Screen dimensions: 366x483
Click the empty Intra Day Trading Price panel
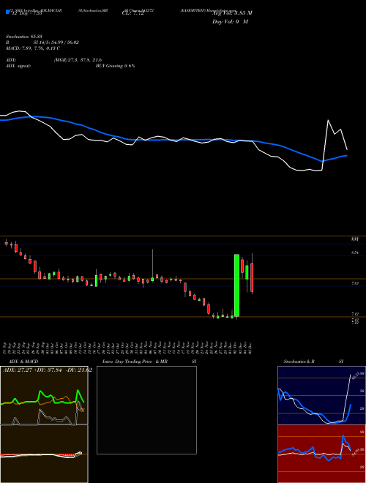pyautogui.click(x=146, y=410)
